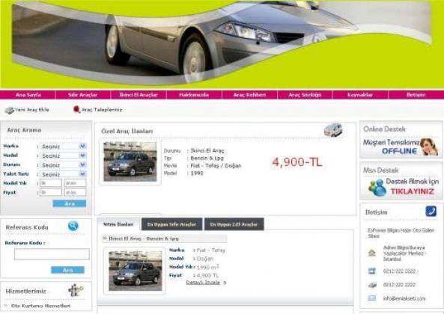Open the Model dropdown list
Screen dimensions: 444x314
pyautogui.click(x=63, y=156)
